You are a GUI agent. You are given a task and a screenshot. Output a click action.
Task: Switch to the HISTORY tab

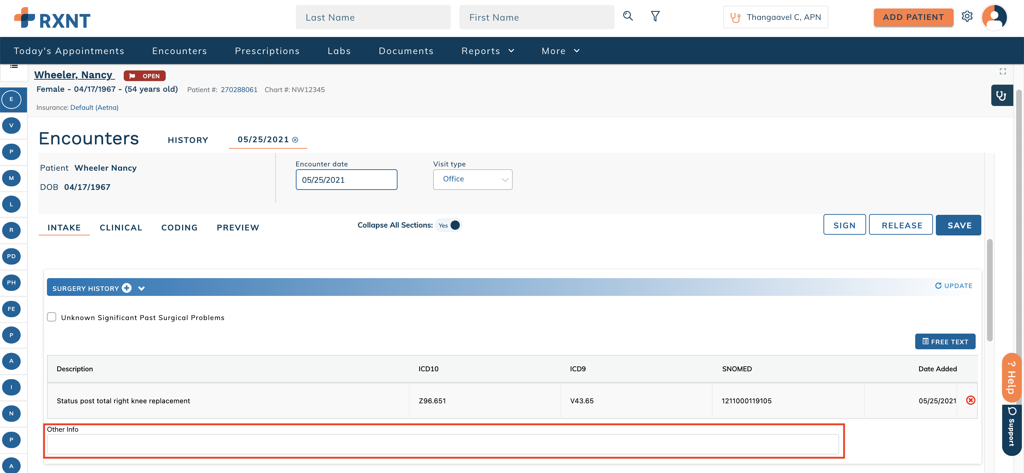tap(188, 140)
